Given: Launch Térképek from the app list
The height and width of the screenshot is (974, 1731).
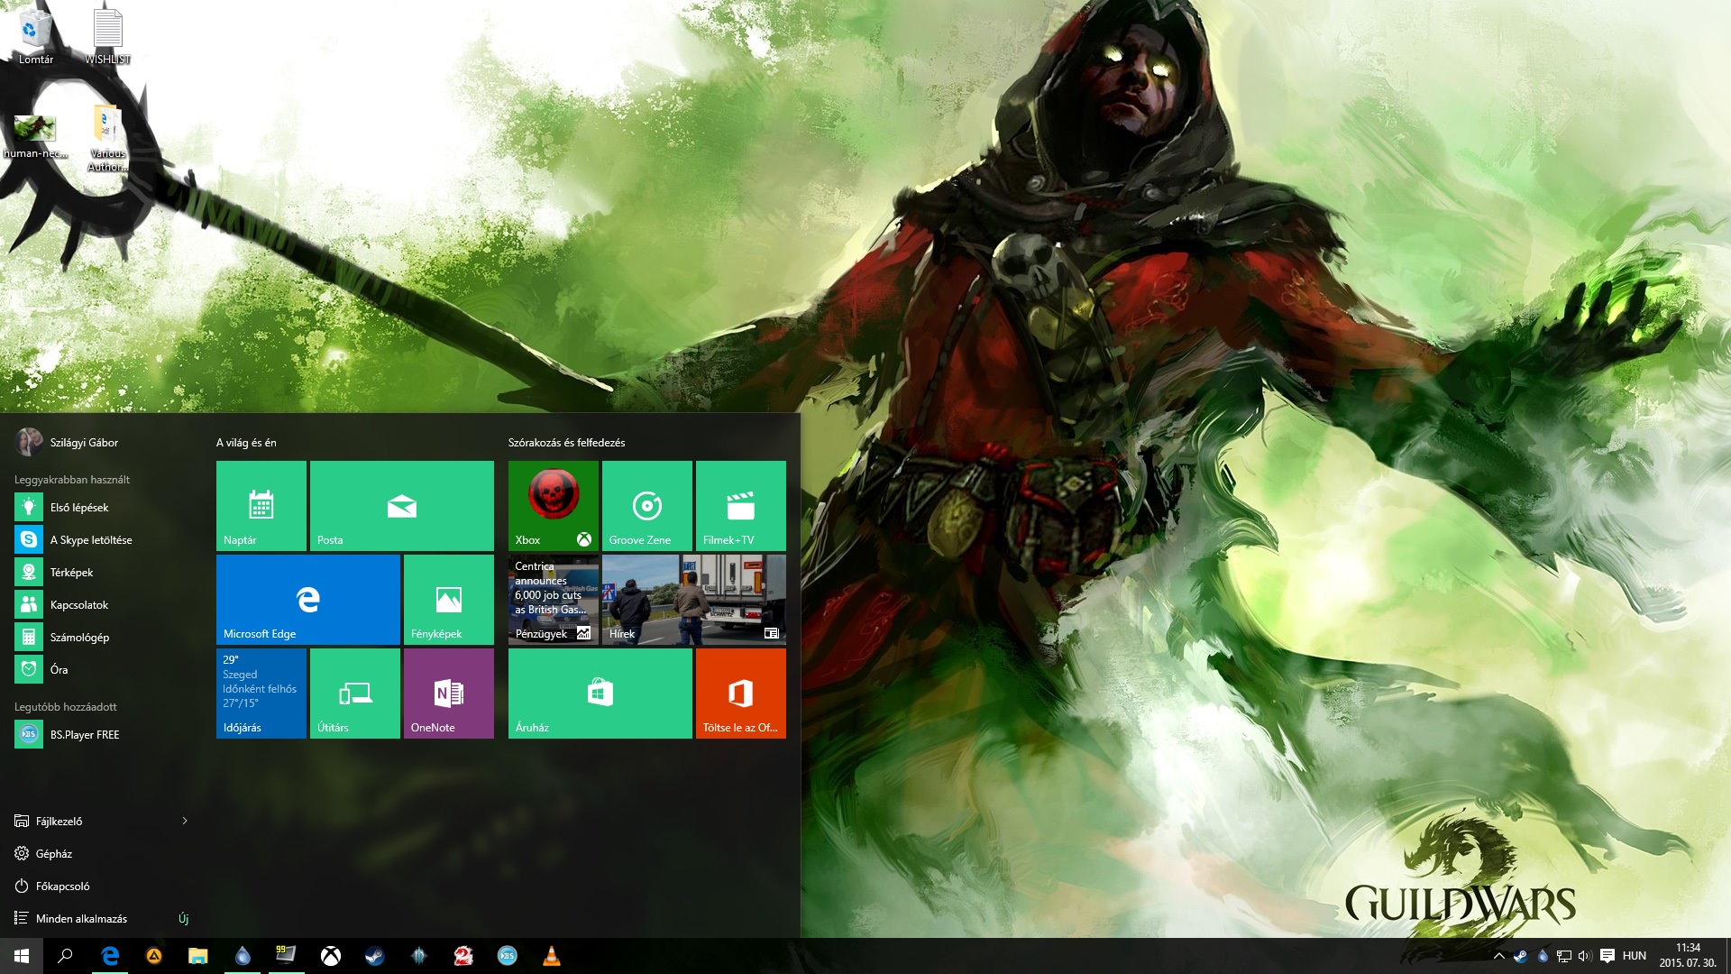Looking at the screenshot, I should point(99,573).
